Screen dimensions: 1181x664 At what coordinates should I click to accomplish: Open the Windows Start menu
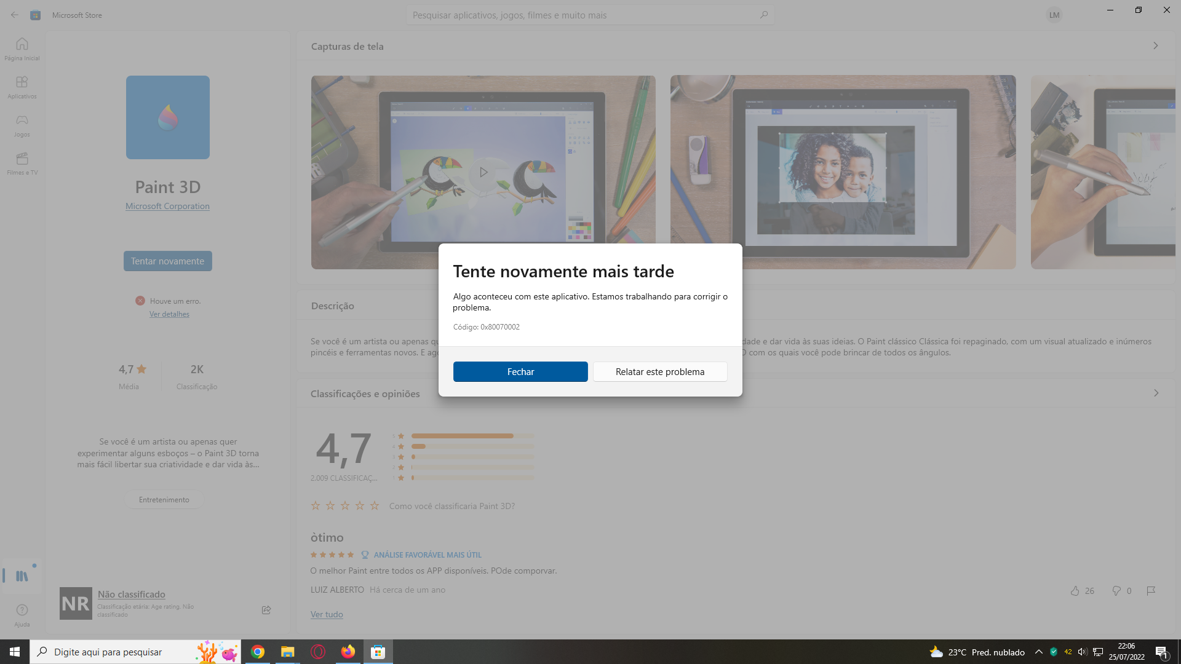(15, 652)
